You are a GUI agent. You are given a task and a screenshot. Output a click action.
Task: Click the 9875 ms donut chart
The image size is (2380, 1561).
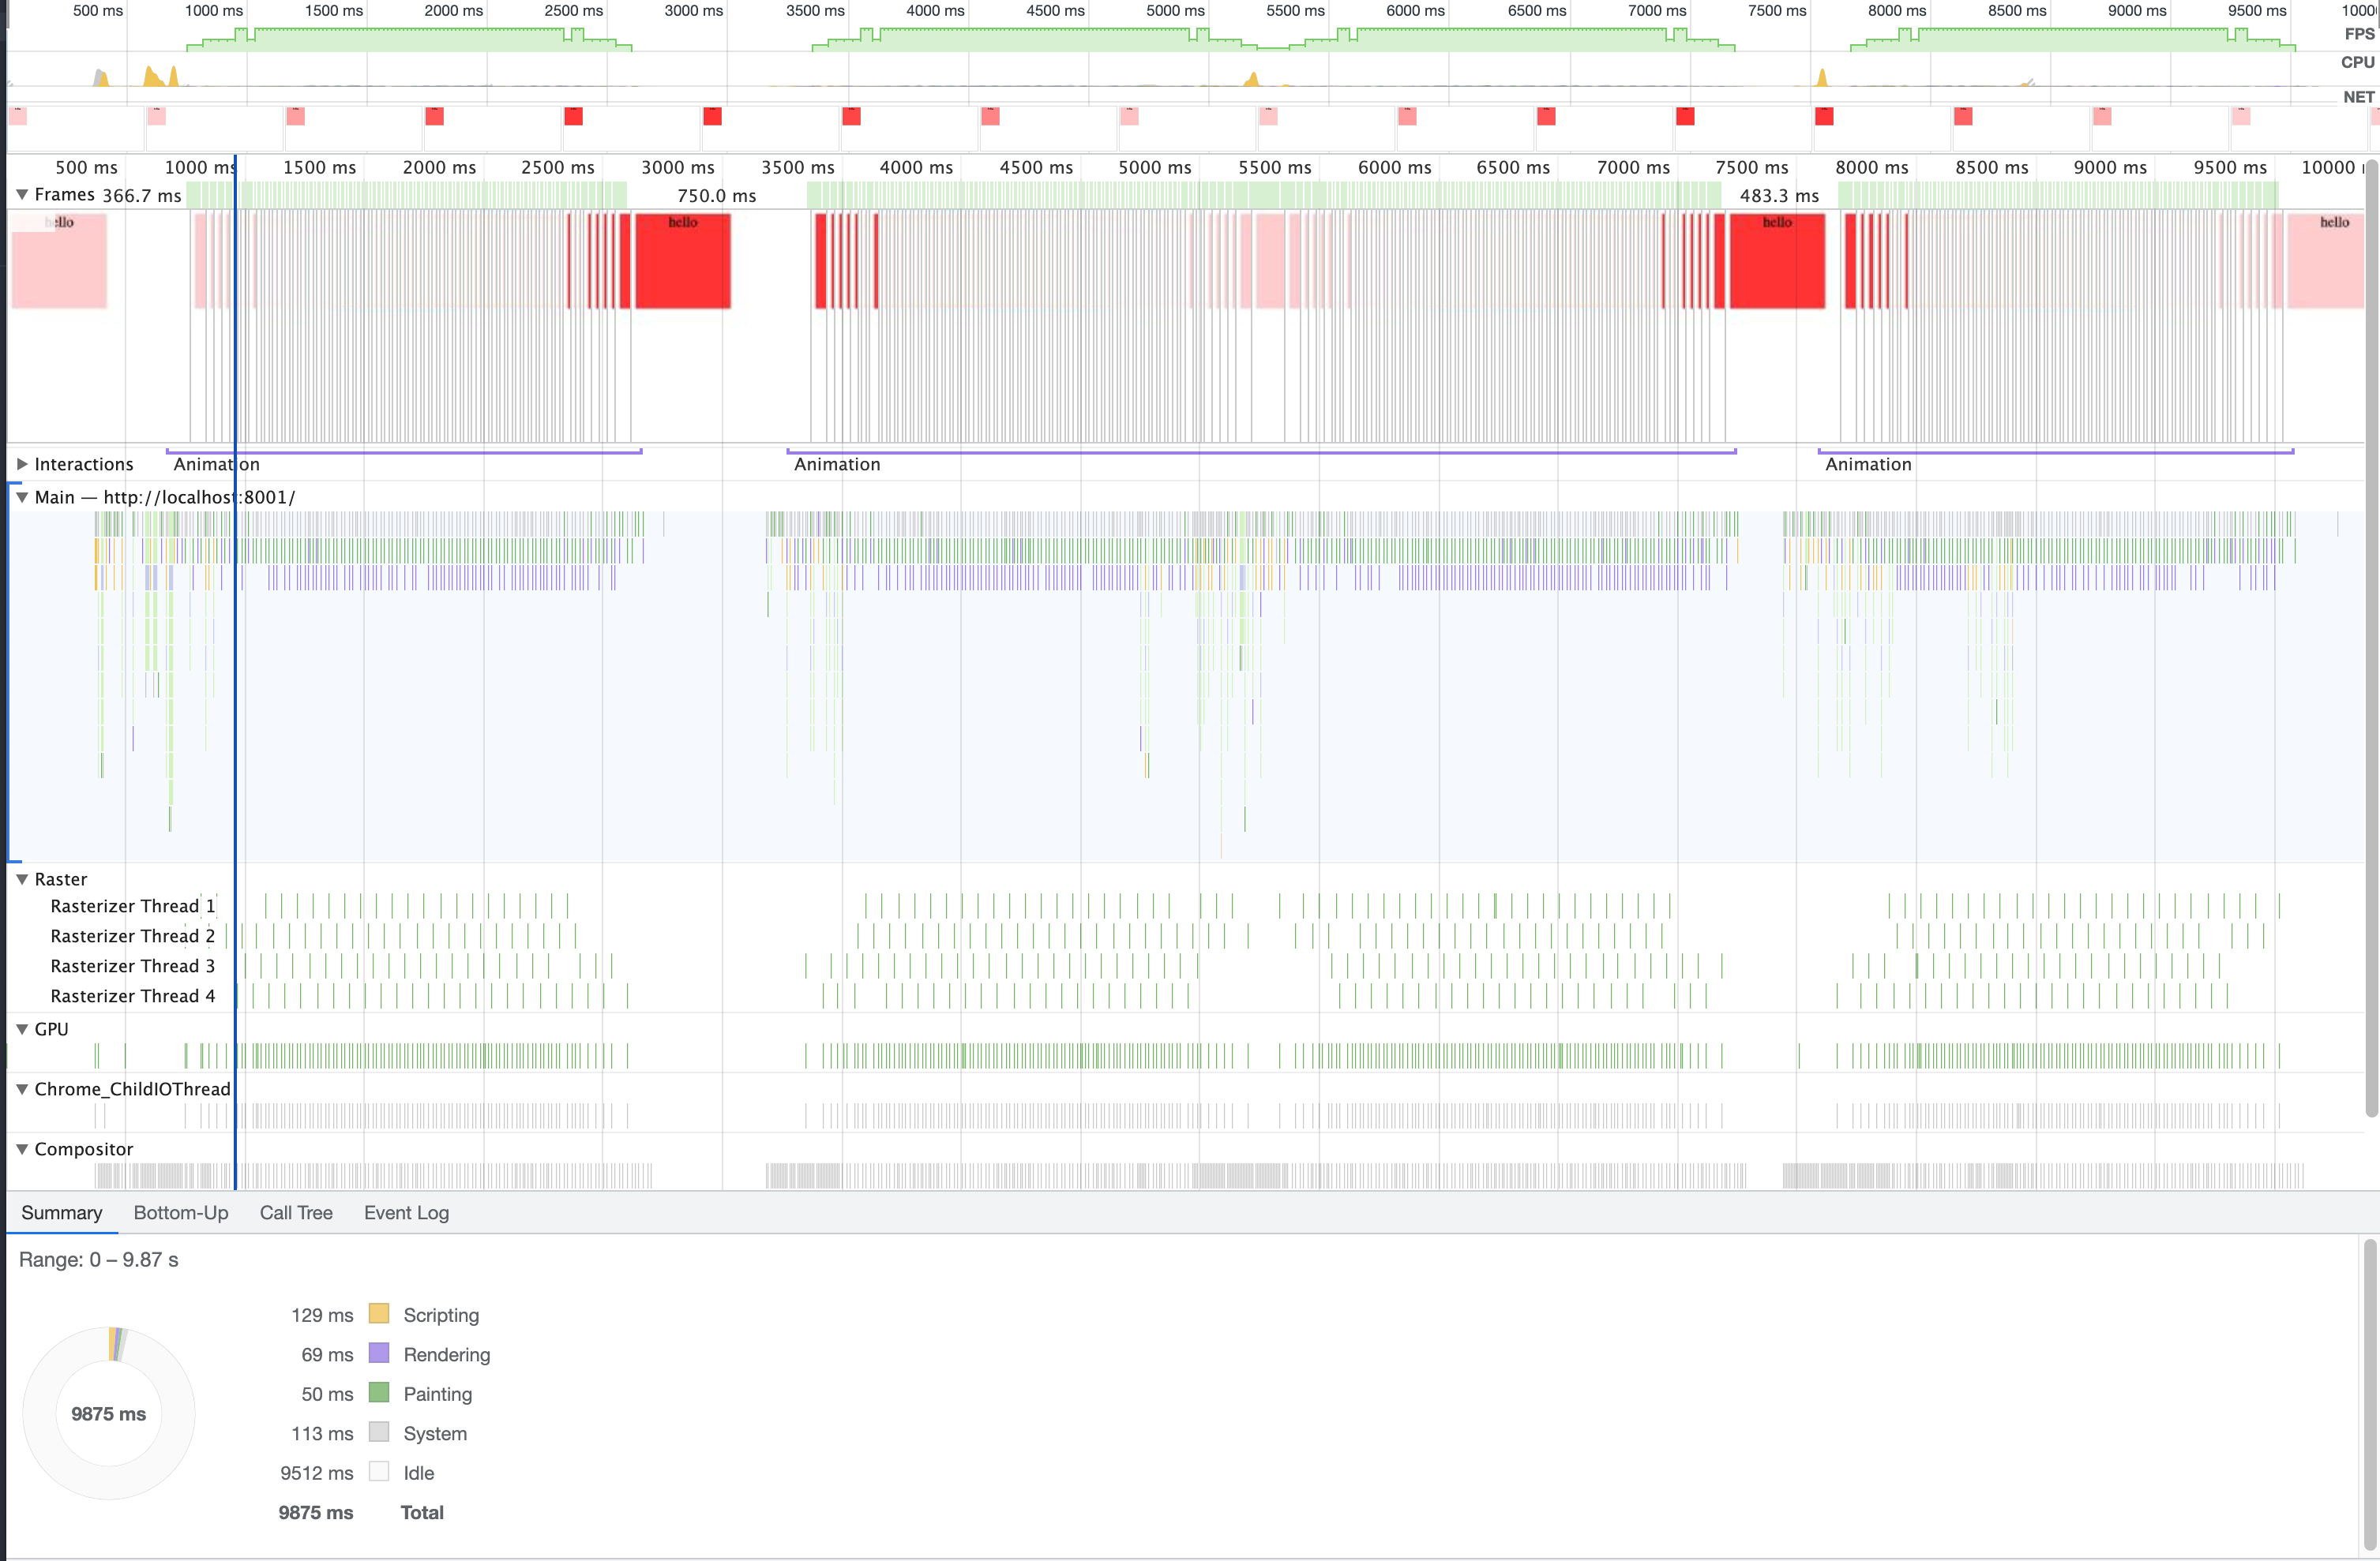pos(108,1413)
